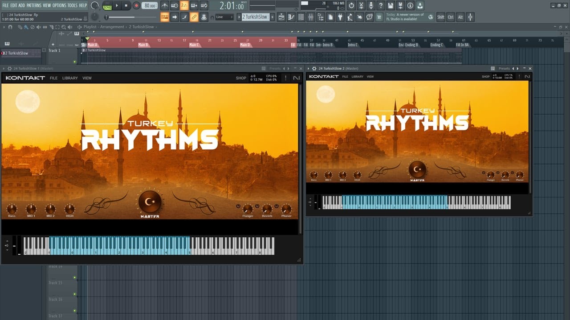Viewport: 570px width, 320px height.
Task: Click SHOP in TurkishSlow 1 Kontakt
Action: 241,78
